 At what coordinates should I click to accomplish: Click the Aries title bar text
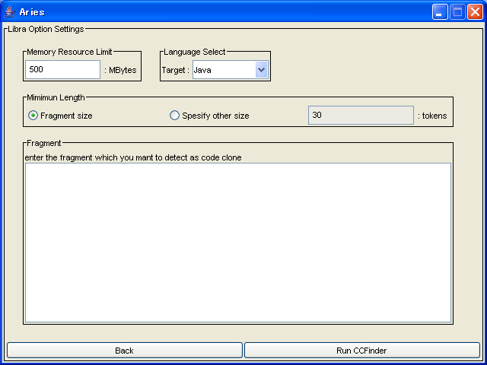[32, 12]
